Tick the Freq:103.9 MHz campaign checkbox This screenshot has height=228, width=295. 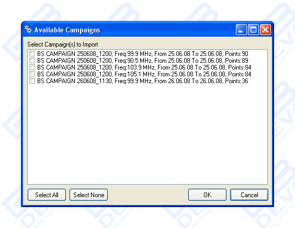(x=32, y=67)
